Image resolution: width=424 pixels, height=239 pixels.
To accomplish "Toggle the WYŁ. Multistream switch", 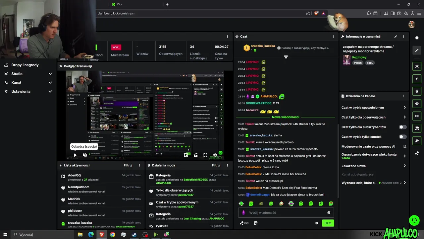I will 116,47.
